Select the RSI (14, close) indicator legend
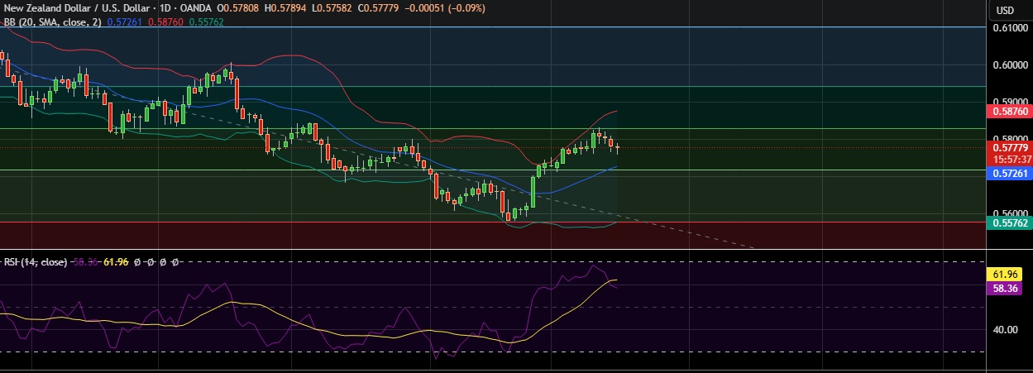1033x373 pixels. (35, 261)
